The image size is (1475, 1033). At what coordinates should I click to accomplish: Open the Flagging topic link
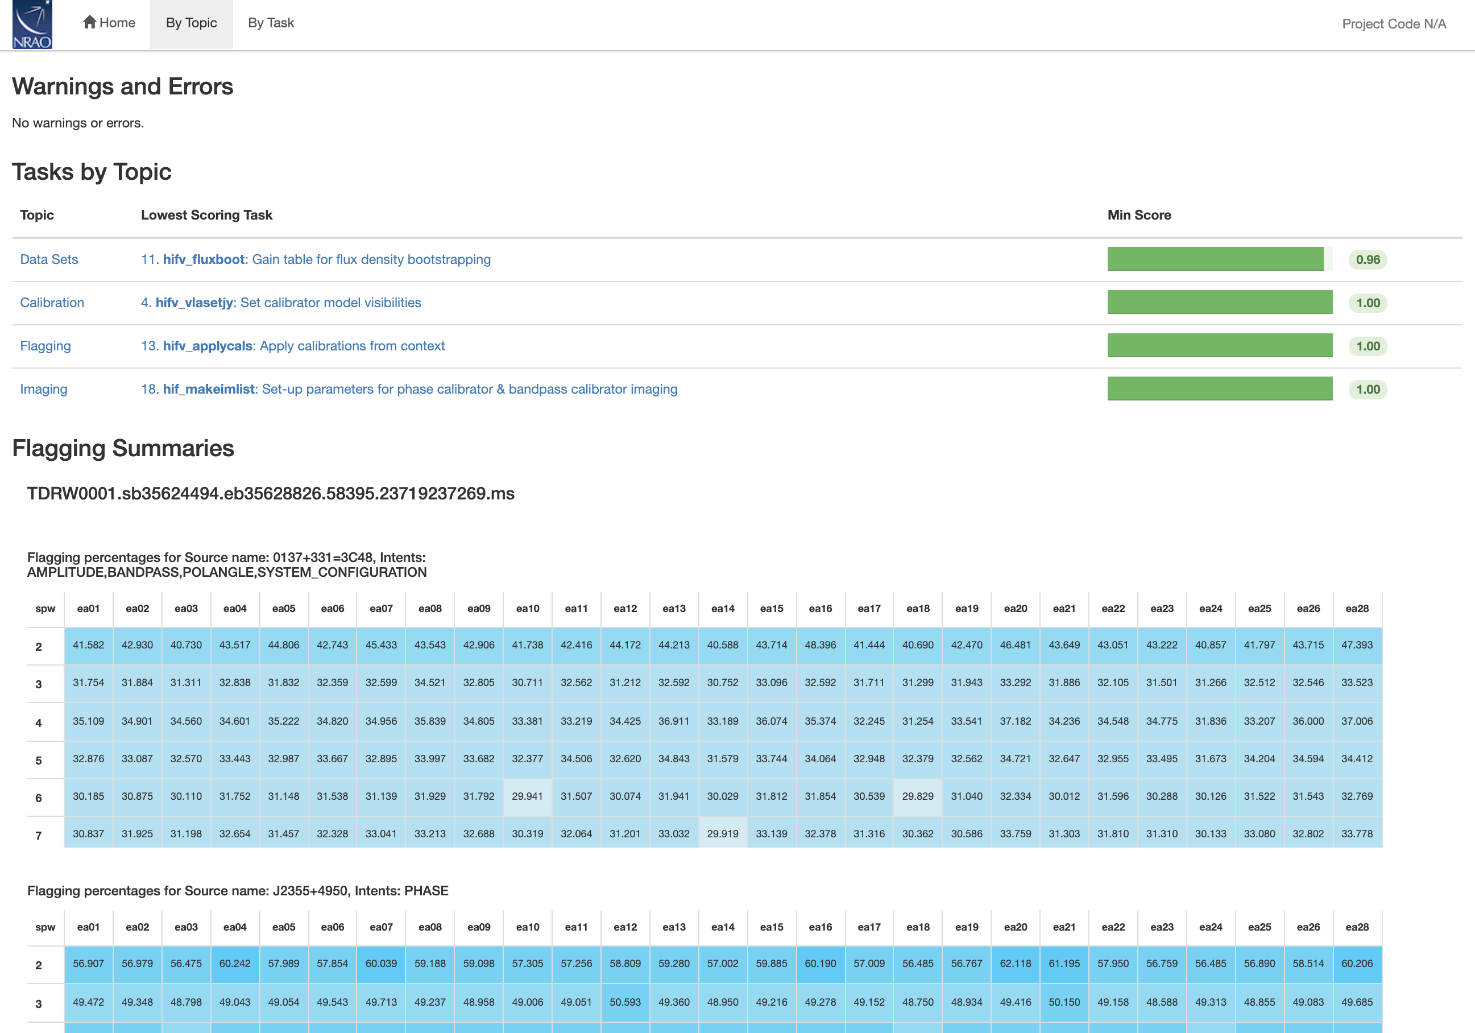(x=45, y=345)
